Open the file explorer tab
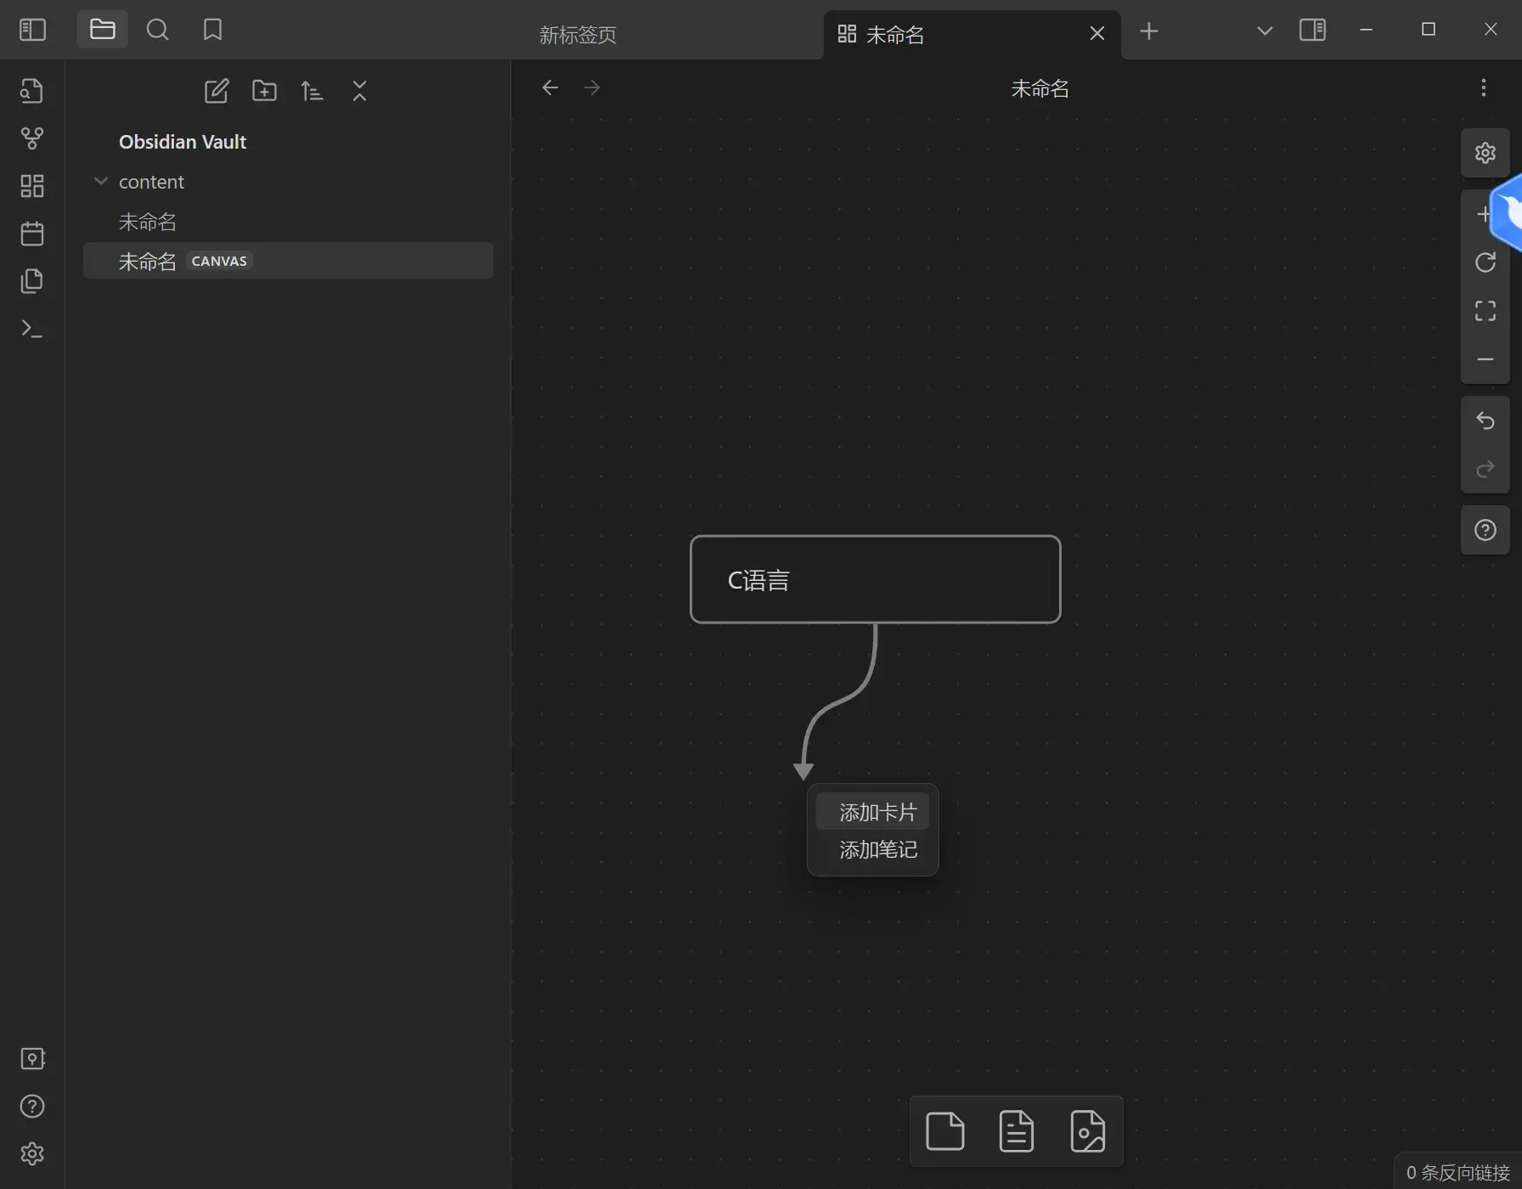Screen dimensions: 1522x1189 click(x=103, y=30)
